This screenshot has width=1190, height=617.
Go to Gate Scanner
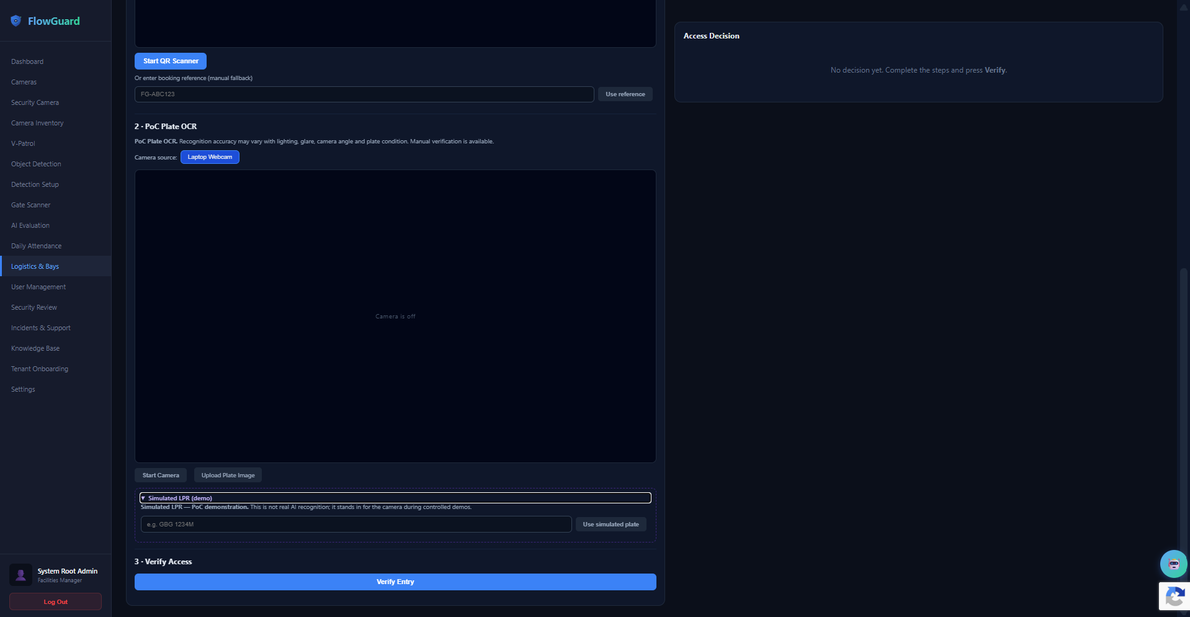(31, 205)
